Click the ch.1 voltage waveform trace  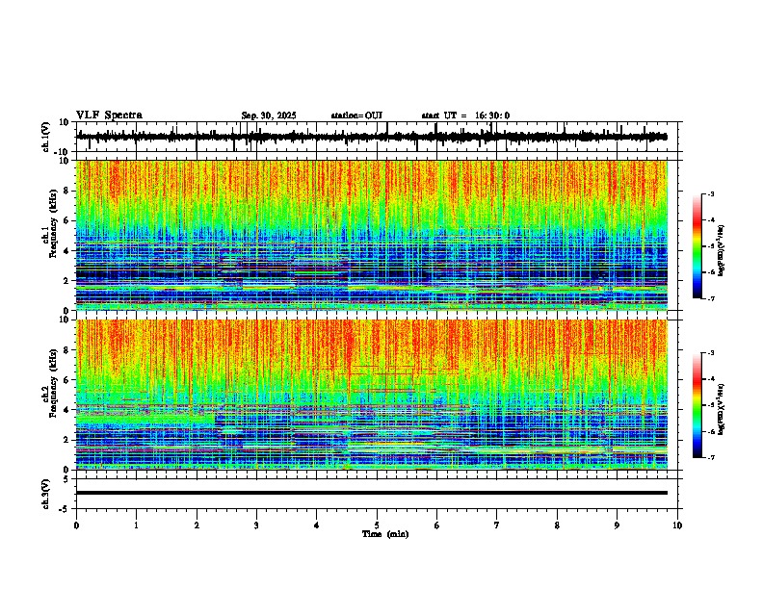[x=371, y=137]
